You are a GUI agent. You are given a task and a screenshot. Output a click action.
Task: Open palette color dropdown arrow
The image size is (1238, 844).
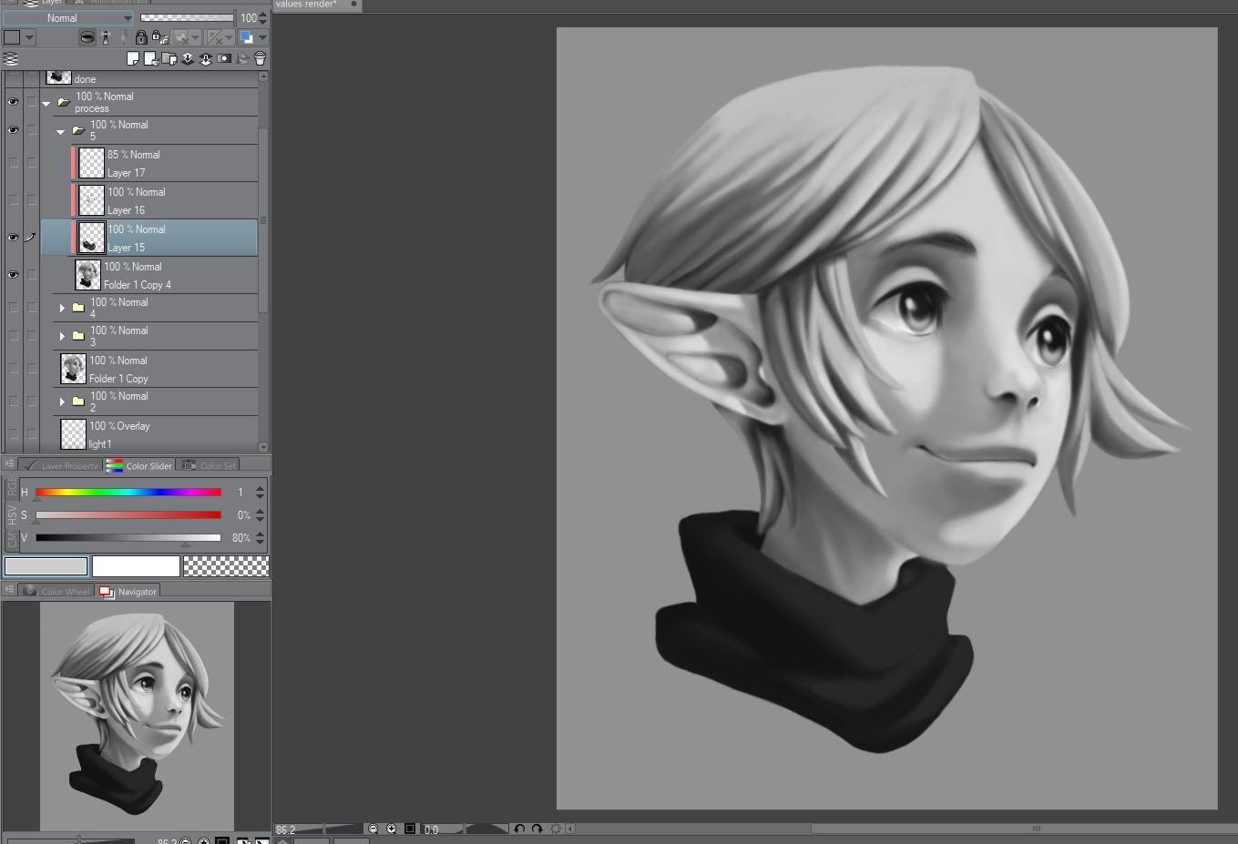30,37
